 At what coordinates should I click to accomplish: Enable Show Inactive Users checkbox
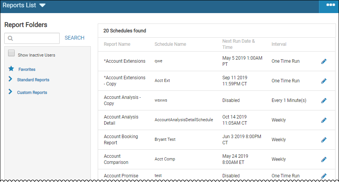(x=11, y=53)
